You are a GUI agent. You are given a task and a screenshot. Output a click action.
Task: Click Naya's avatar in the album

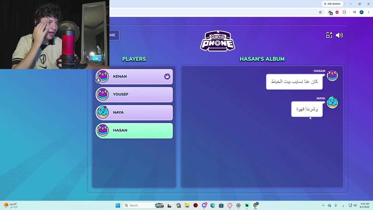point(332,102)
